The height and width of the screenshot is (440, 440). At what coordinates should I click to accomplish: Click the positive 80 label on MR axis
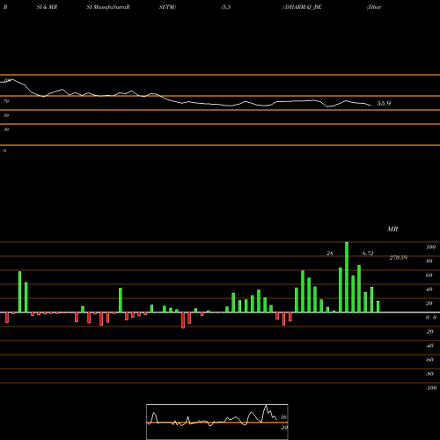[x=429, y=261]
